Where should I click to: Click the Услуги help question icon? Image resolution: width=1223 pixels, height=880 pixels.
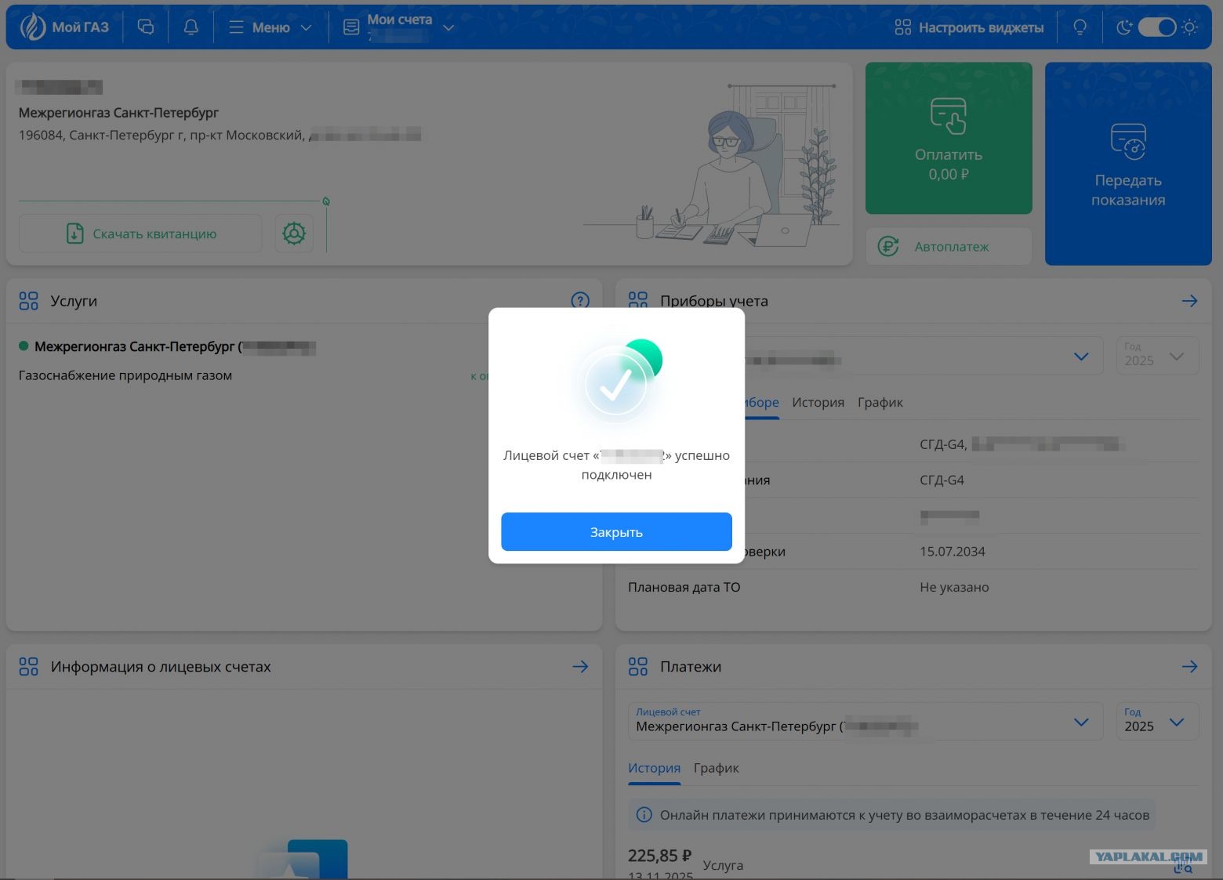pos(580,300)
